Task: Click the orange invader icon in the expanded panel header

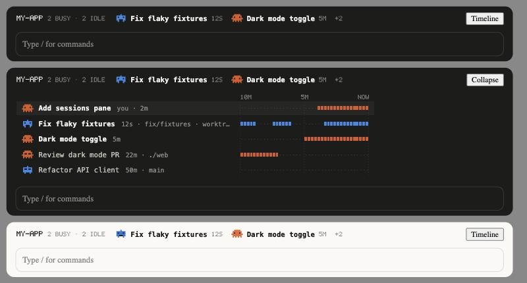Action: [237, 80]
